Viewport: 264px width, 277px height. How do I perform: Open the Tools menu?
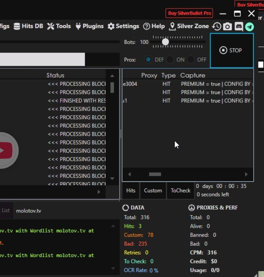59,26
